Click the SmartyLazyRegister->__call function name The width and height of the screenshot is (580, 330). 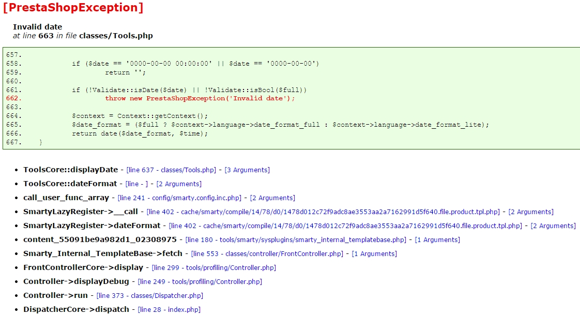[81, 212]
